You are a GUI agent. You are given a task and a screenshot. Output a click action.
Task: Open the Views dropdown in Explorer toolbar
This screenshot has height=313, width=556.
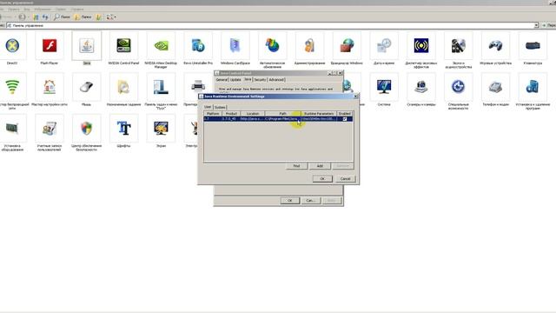point(111,17)
